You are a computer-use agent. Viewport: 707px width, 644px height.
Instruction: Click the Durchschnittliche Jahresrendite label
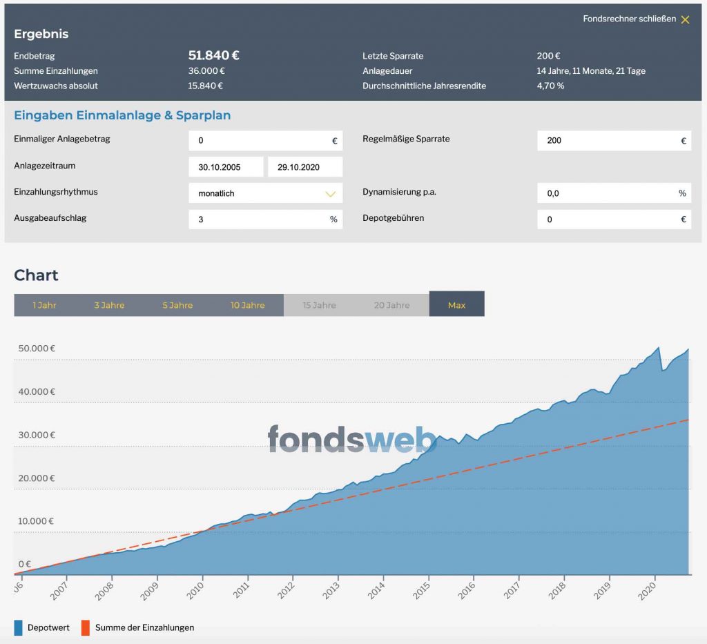[x=425, y=86]
